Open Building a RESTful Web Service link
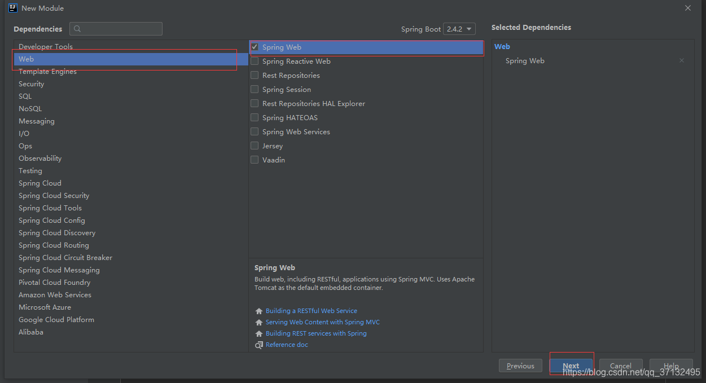706x383 pixels. coord(312,311)
